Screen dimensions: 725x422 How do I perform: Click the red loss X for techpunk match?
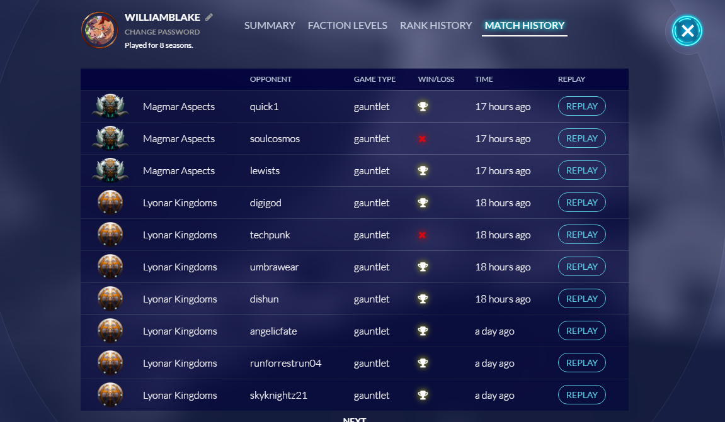pyautogui.click(x=422, y=235)
